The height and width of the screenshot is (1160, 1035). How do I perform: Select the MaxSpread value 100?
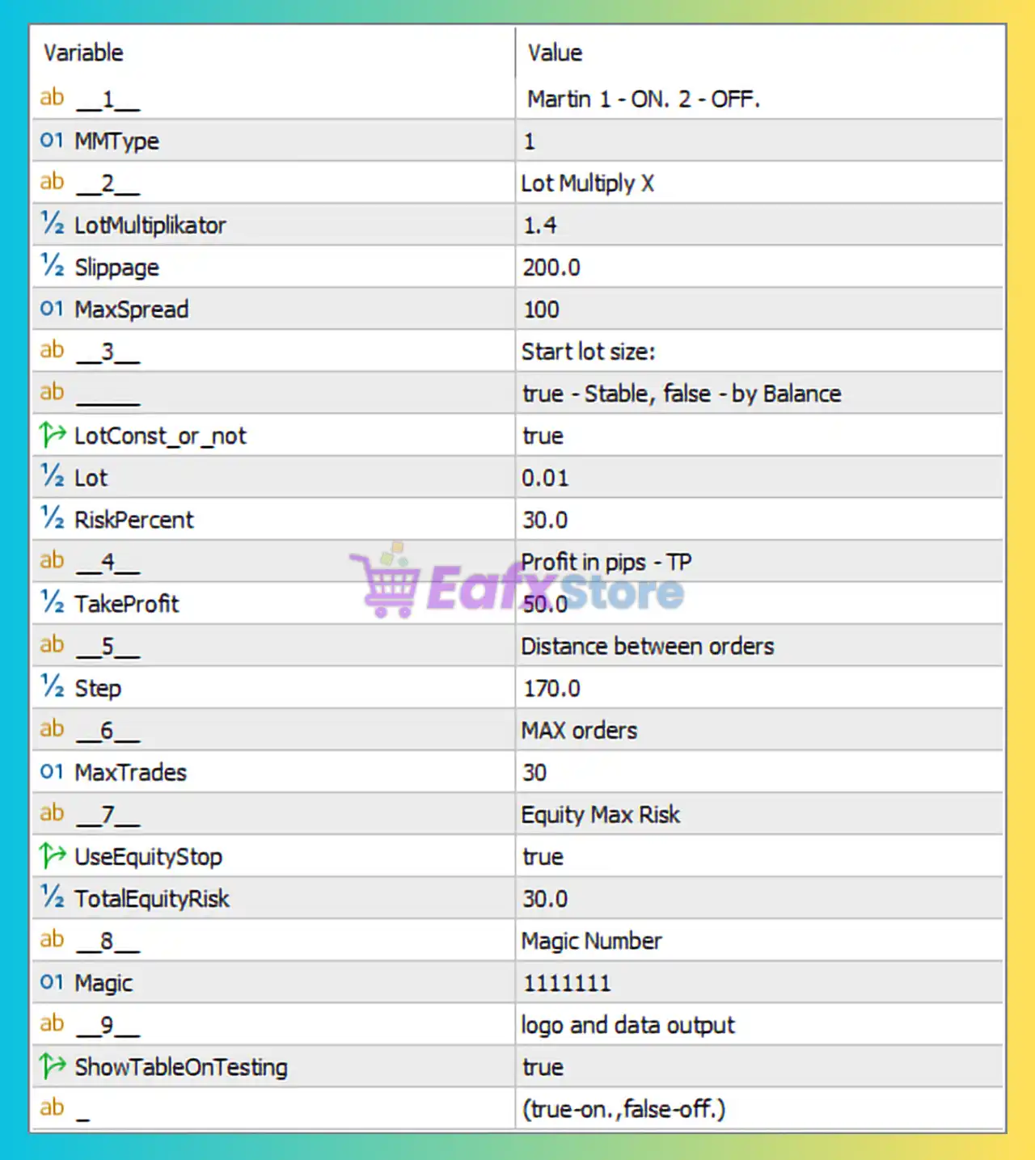click(540, 310)
